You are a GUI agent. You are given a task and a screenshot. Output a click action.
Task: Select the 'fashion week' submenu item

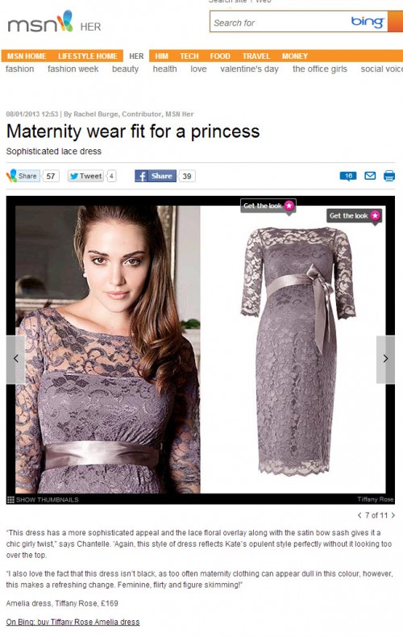(x=73, y=69)
